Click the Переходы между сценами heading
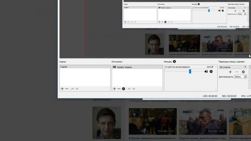Viewport: 251px width, 141px height. pos(231,62)
